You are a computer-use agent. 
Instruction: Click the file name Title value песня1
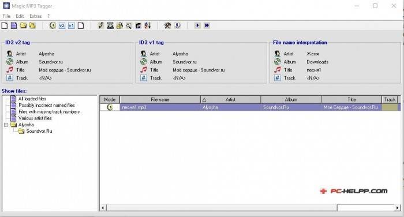[x=314, y=70]
